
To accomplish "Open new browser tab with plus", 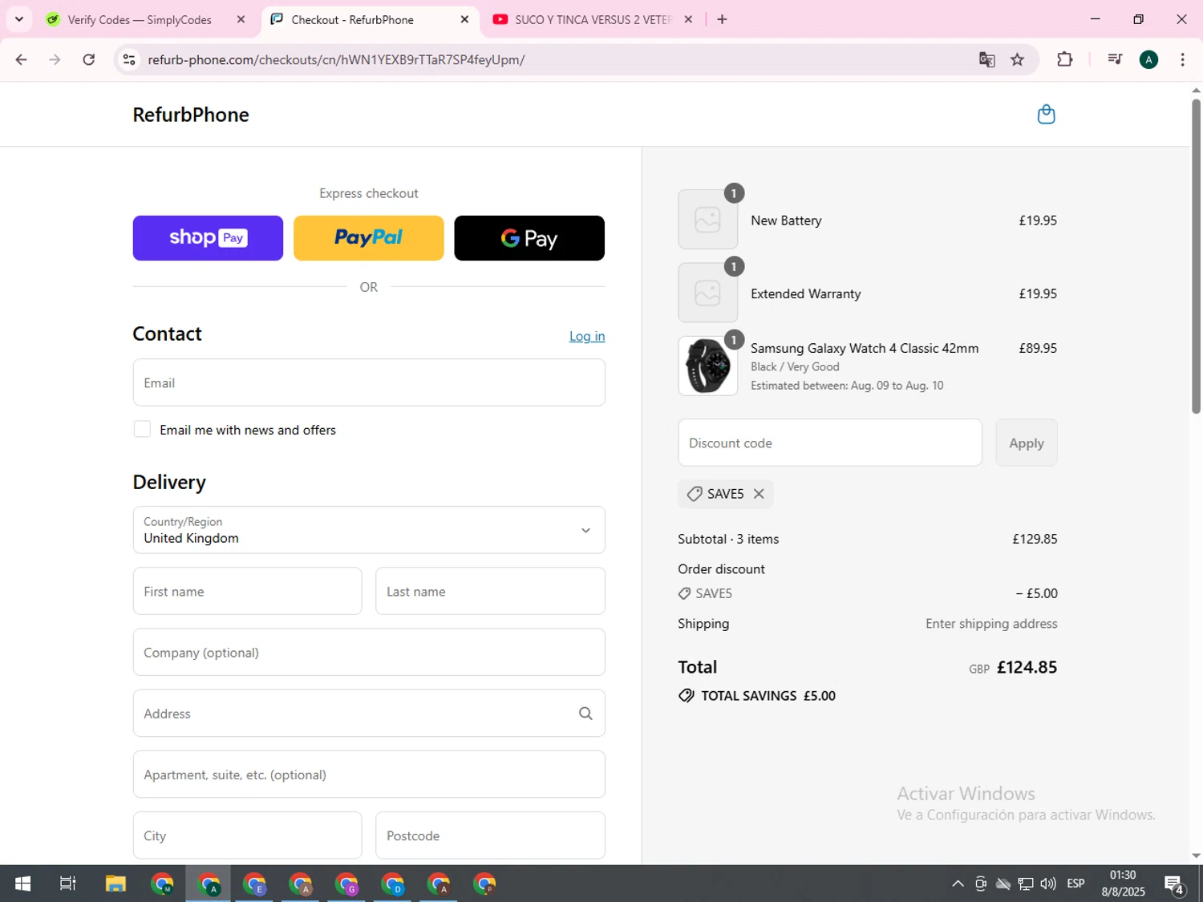I will [x=722, y=19].
